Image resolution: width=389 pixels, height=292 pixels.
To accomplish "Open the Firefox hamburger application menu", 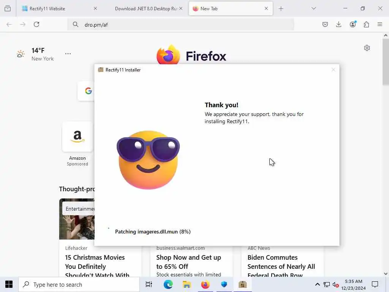I will 380,24.
